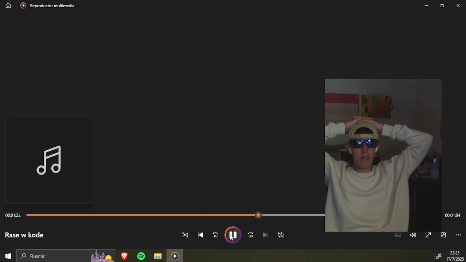Go to the Home icon in title bar
The width and height of the screenshot is (466, 262).
point(8,5)
